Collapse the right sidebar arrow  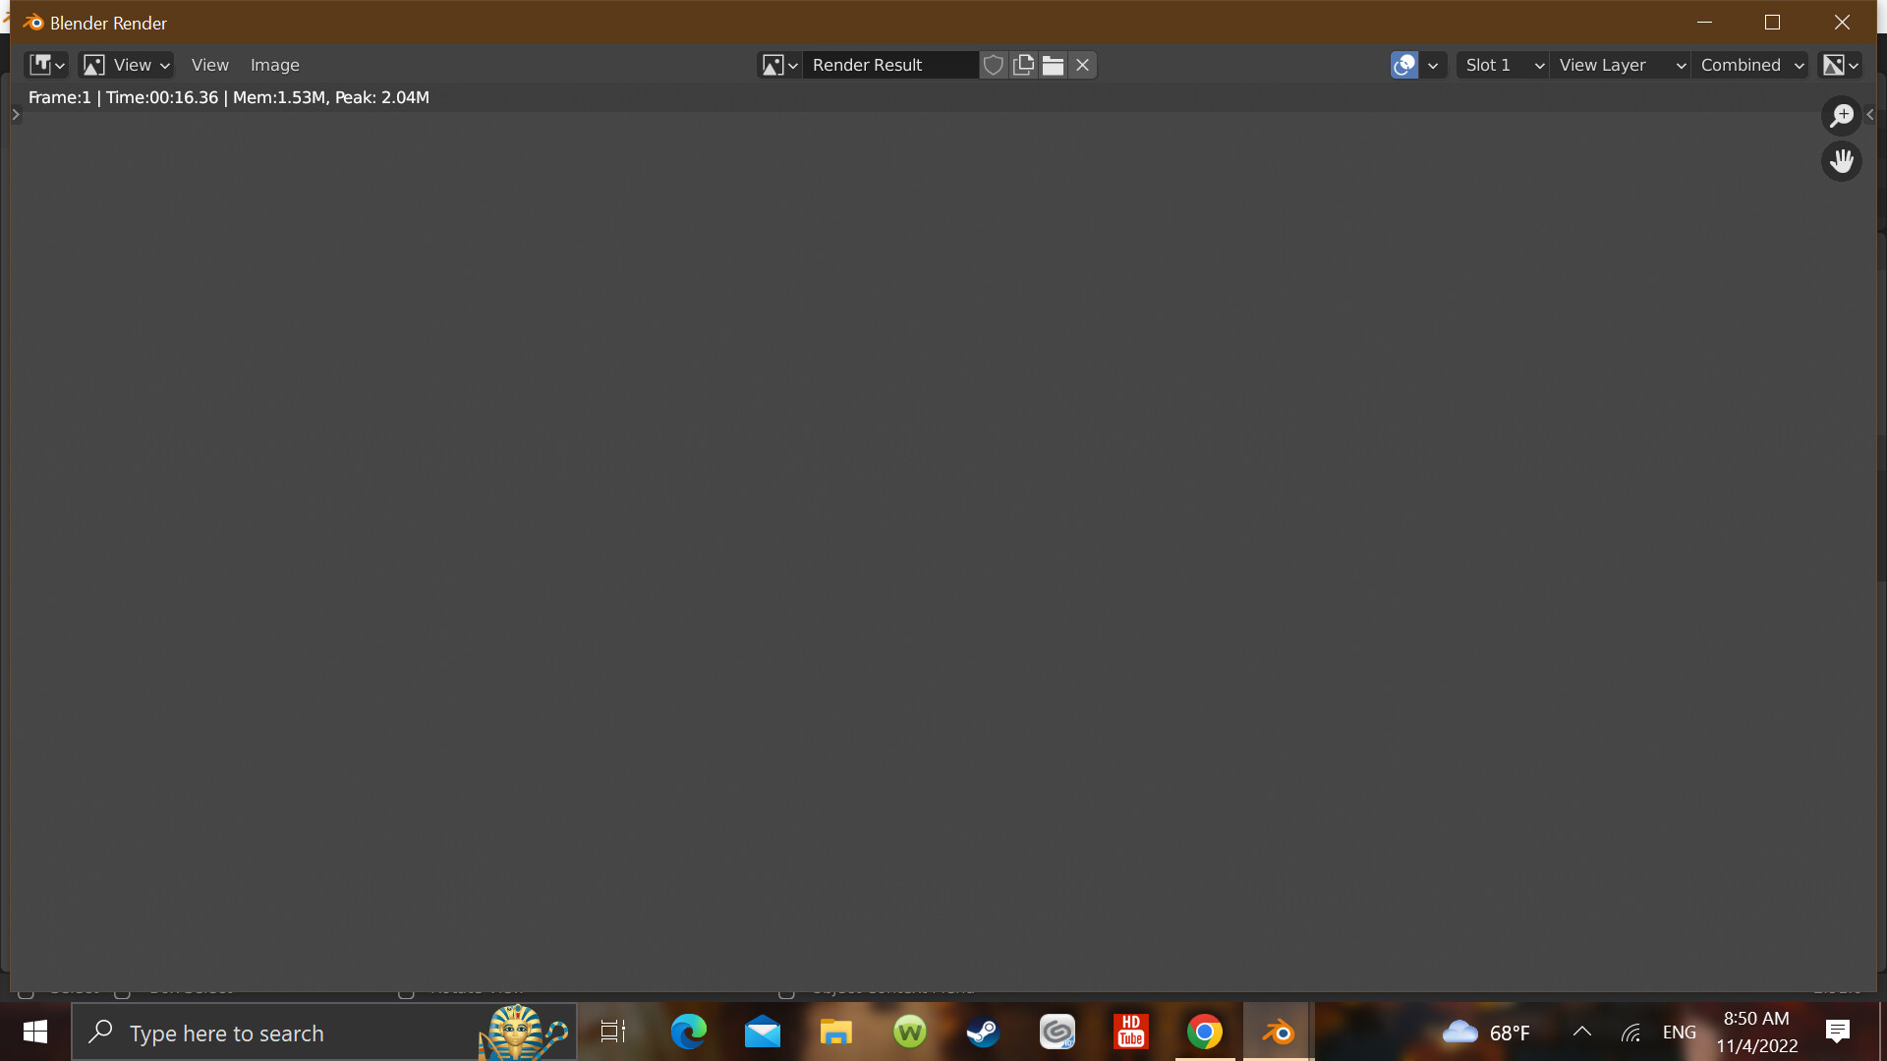click(x=1869, y=115)
